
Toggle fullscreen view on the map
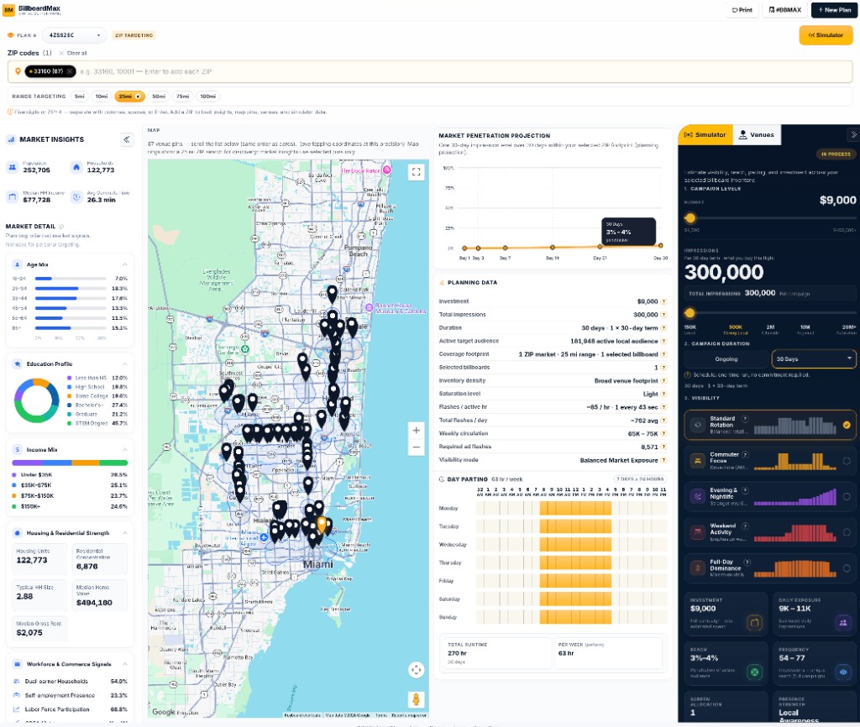click(417, 172)
